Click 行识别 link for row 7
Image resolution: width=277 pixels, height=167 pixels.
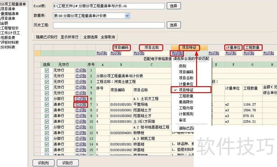(x=81, y=104)
